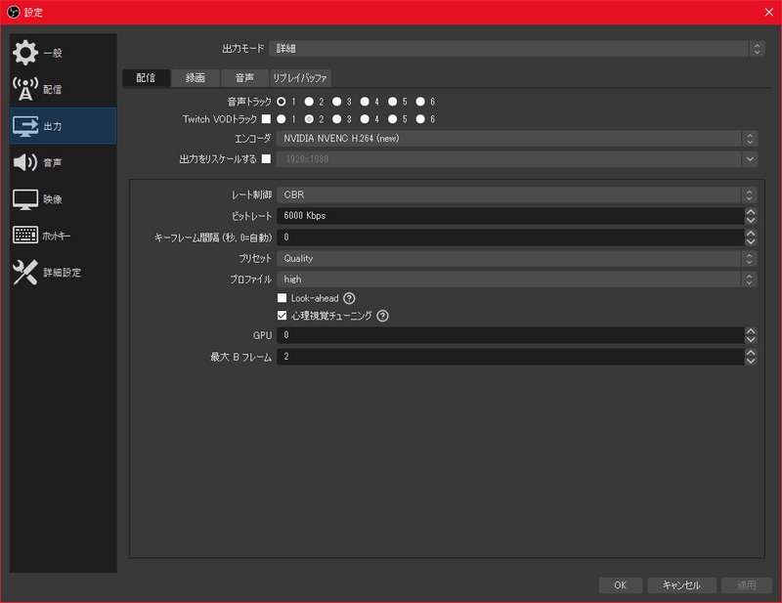The height and width of the screenshot is (603, 782).
Task: Open the 1920x1080 rescale resolution dropdown
Action: (517, 159)
